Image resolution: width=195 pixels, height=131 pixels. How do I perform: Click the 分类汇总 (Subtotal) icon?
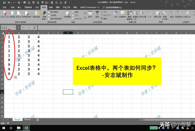[186, 14]
